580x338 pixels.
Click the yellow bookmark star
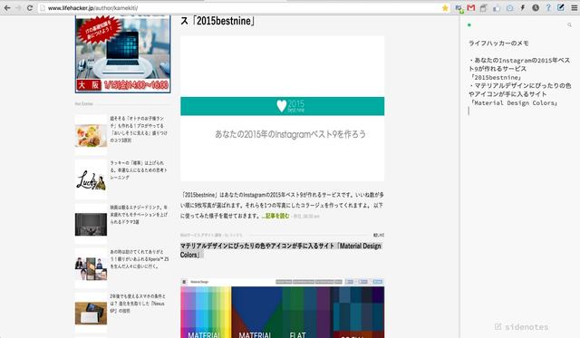445,8
